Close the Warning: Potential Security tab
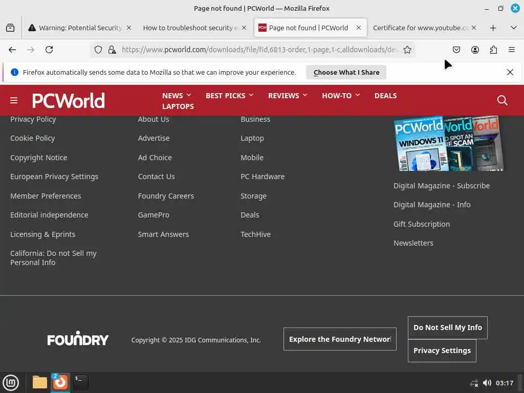The image size is (524, 393). pos(129,28)
